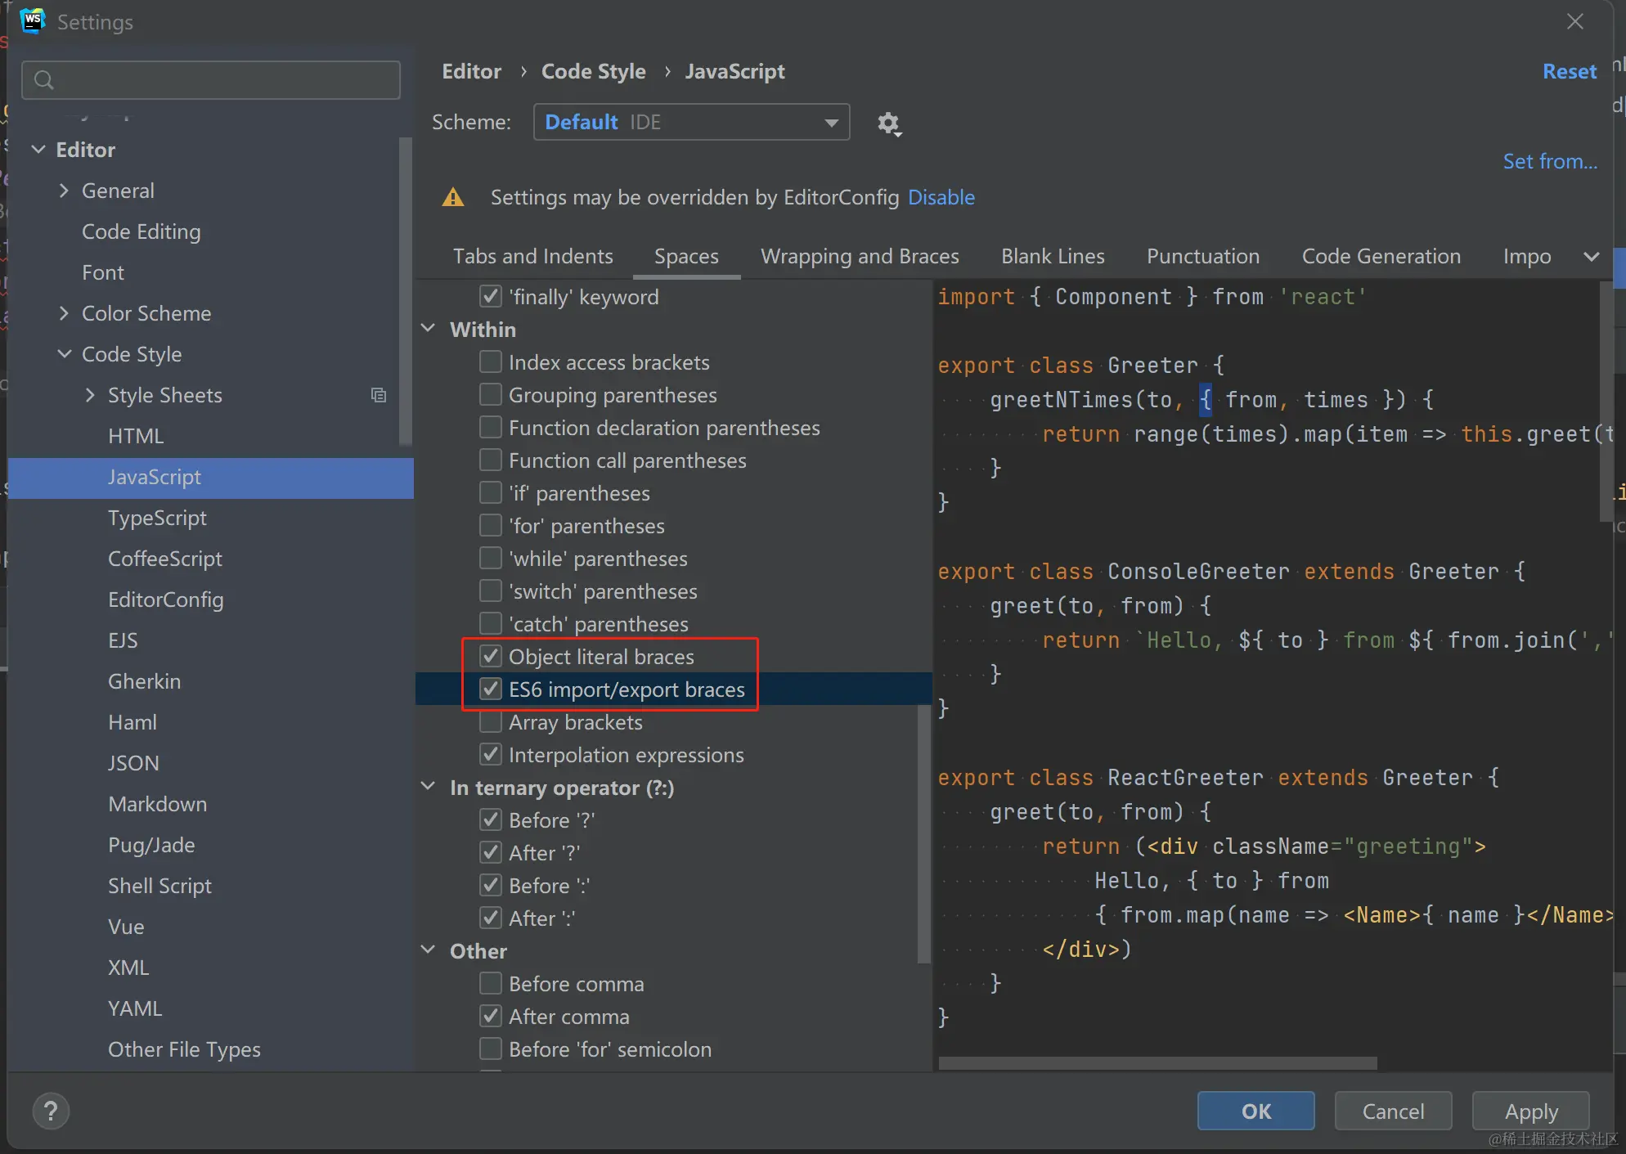
Task: Click the search magnifier icon
Action: [44, 80]
